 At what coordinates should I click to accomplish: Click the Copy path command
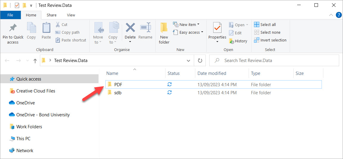coord(67,33)
